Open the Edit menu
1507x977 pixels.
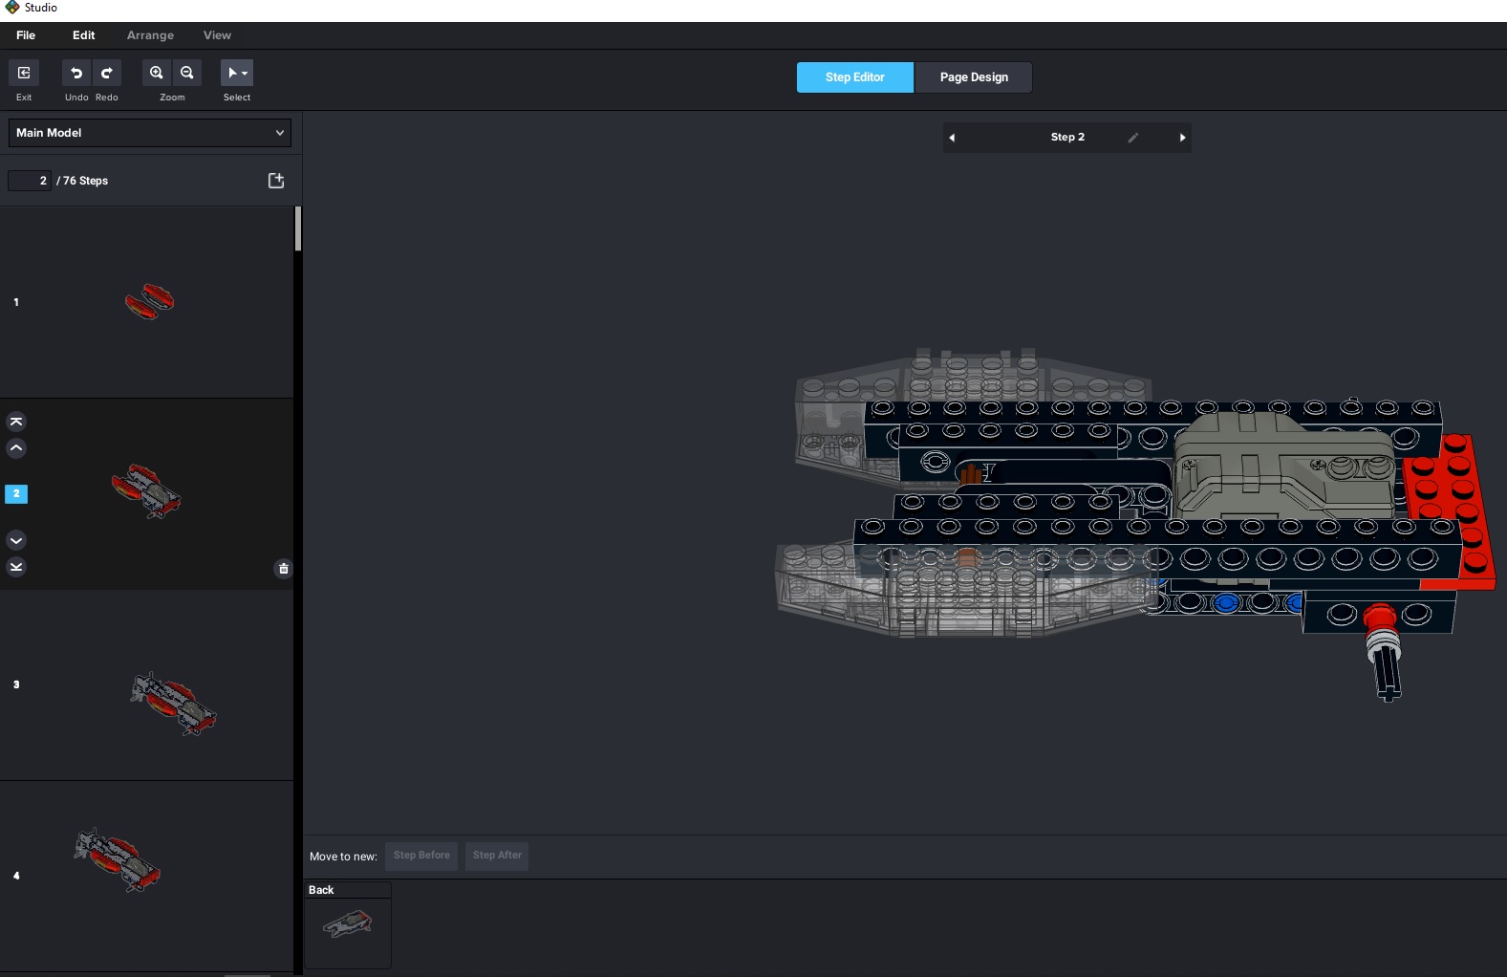[x=84, y=35]
